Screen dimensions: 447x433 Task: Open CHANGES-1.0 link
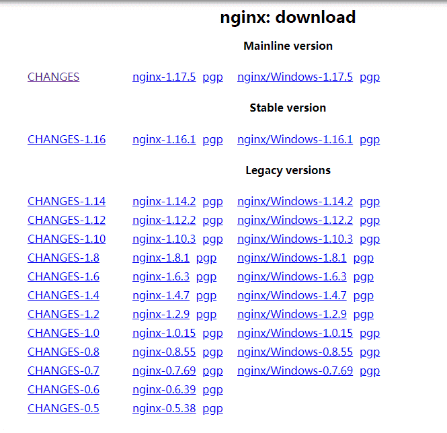point(63,333)
